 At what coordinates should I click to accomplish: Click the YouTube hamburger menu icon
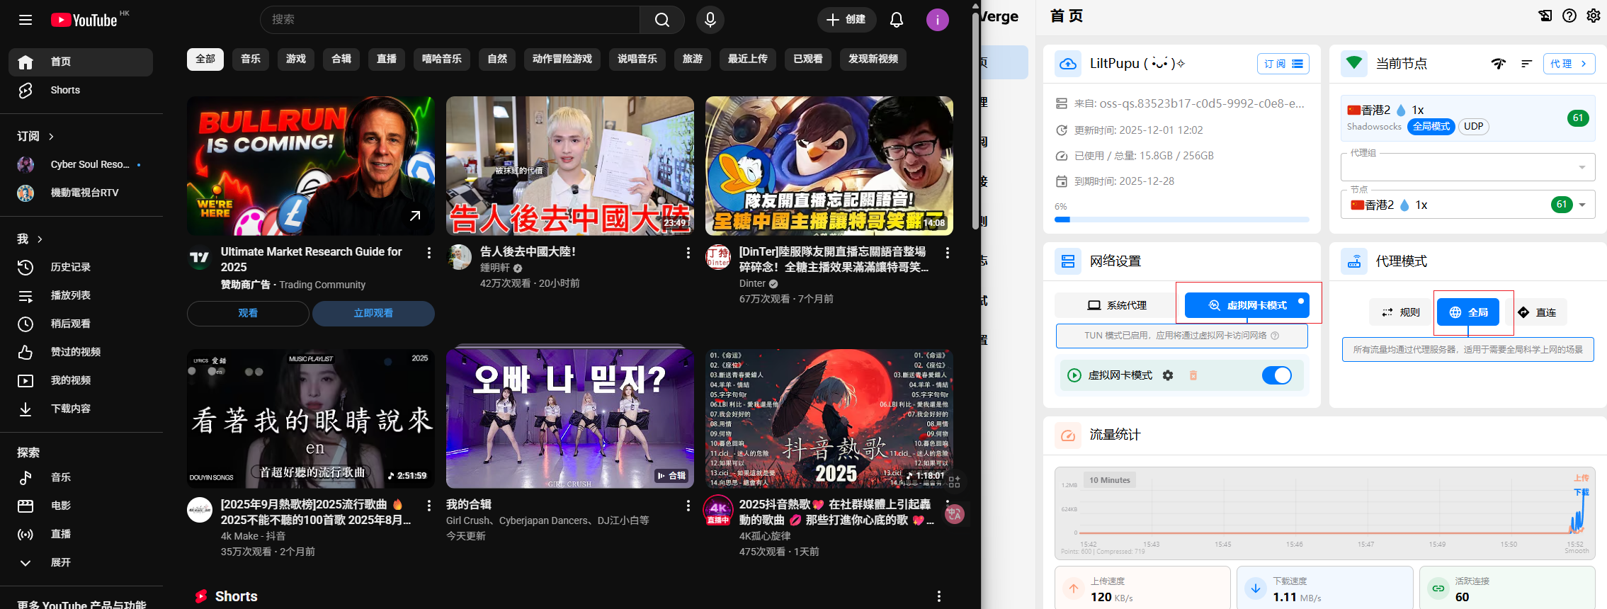point(25,20)
